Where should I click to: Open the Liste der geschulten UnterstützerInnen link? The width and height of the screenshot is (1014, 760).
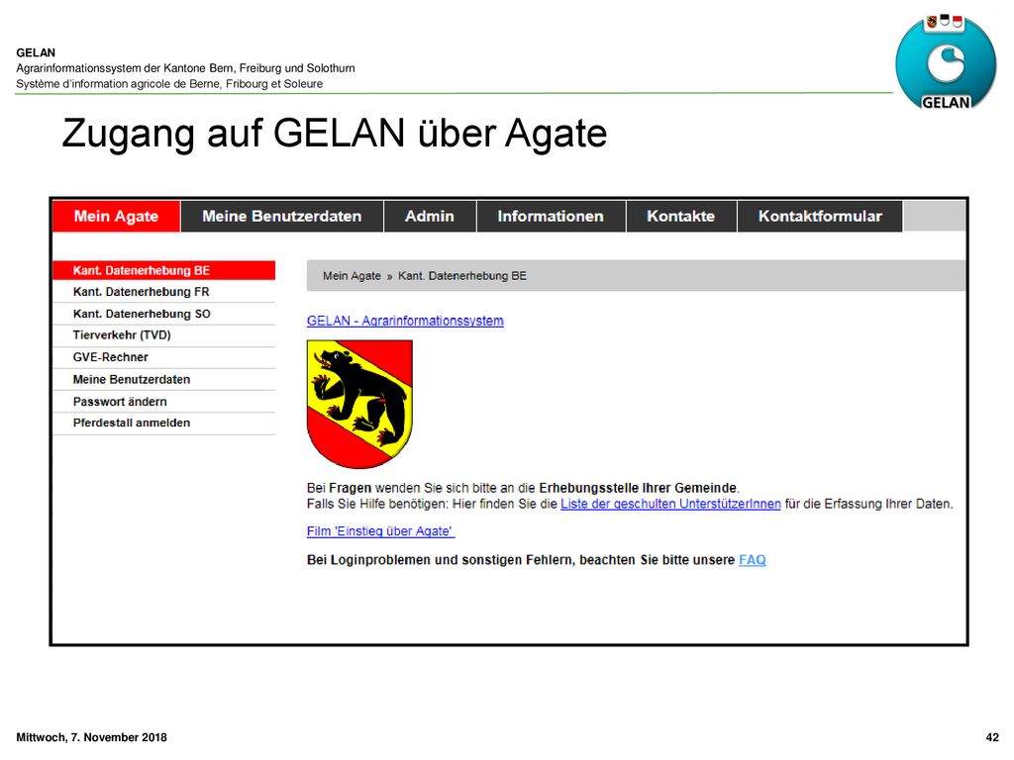pyautogui.click(x=670, y=504)
